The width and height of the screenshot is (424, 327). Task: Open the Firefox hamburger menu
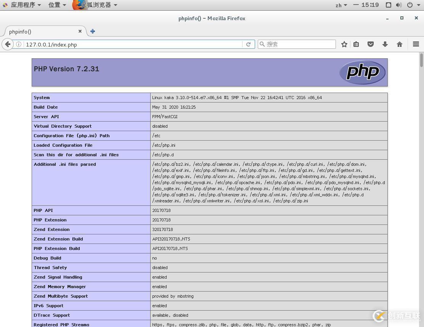[x=416, y=44]
